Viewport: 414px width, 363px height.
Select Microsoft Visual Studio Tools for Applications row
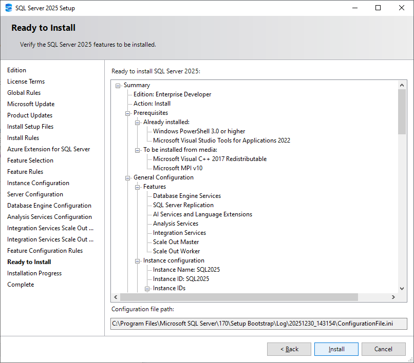point(221,140)
